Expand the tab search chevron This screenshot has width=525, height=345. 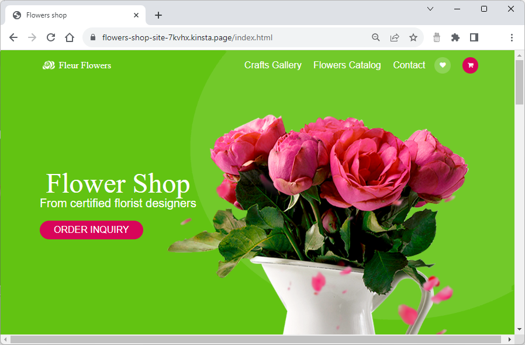pyautogui.click(x=430, y=9)
